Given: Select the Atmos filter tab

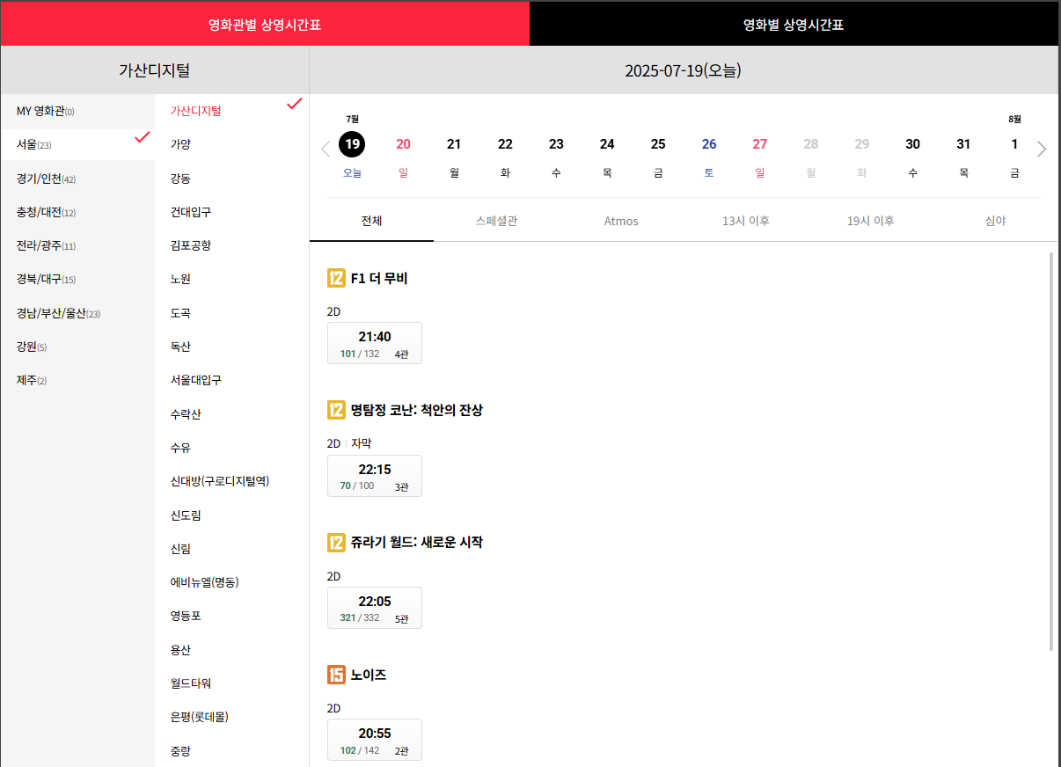Looking at the screenshot, I should pos(621,221).
